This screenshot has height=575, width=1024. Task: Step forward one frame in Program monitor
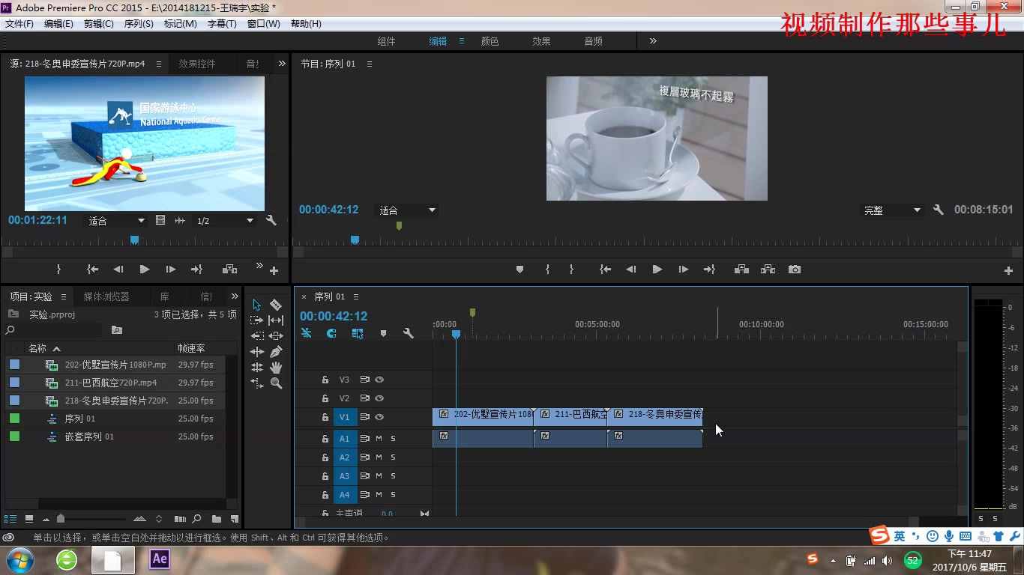tap(684, 270)
